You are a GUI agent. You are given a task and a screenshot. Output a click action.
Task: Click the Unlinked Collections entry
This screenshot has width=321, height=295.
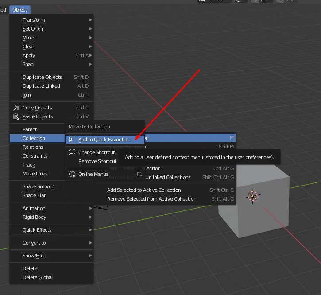[168, 177]
